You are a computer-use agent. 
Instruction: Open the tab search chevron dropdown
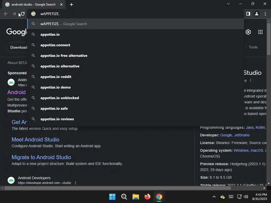point(228,4)
